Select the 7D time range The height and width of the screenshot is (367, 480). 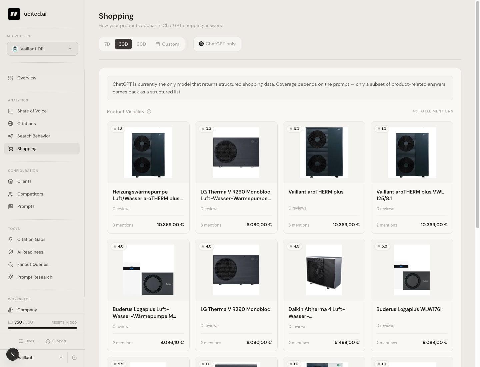click(x=107, y=44)
